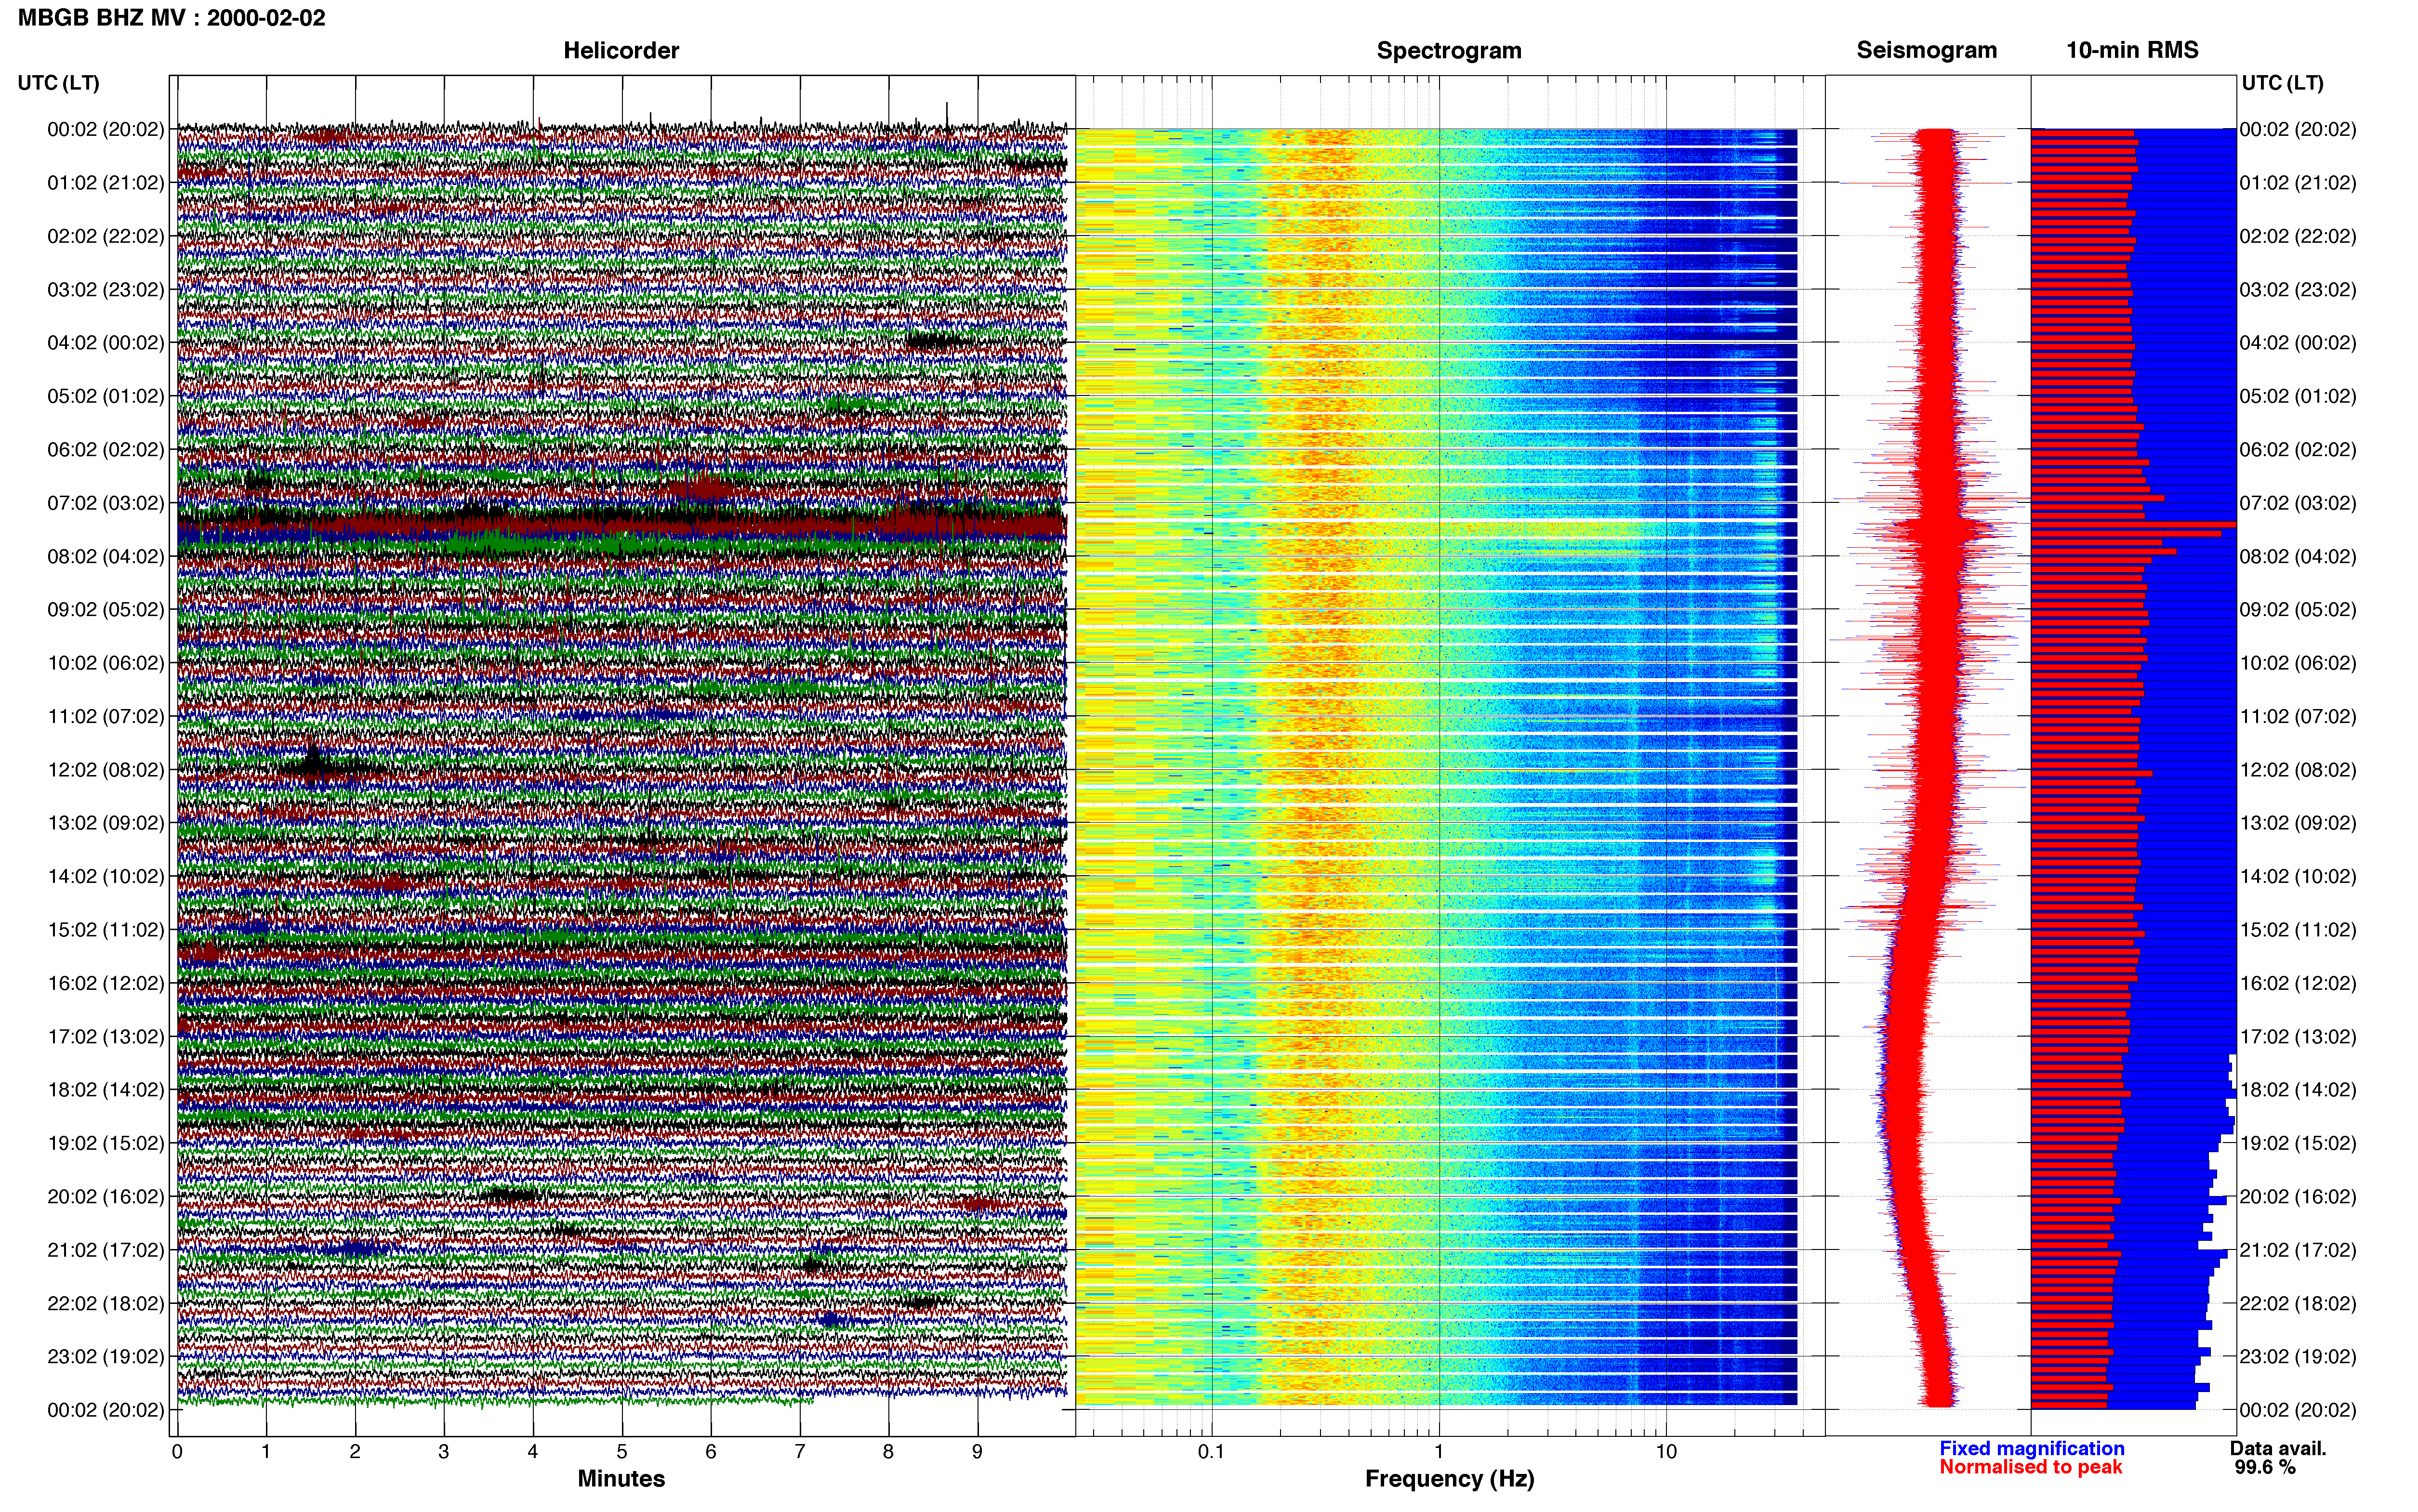Image resolution: width=2418 pixels, height=1512 pixels.
Task: Click tick label 4 on the Minutes axis
Action: (x=533, y=1452)
